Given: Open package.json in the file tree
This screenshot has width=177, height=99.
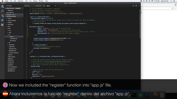Looking at the screenshot, I should coord(11,69).
